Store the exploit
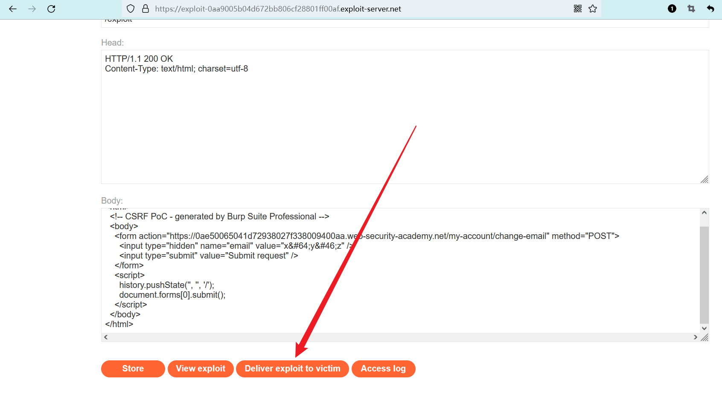Viewport: 722px width, 394px height. click(x=133, y=368)
